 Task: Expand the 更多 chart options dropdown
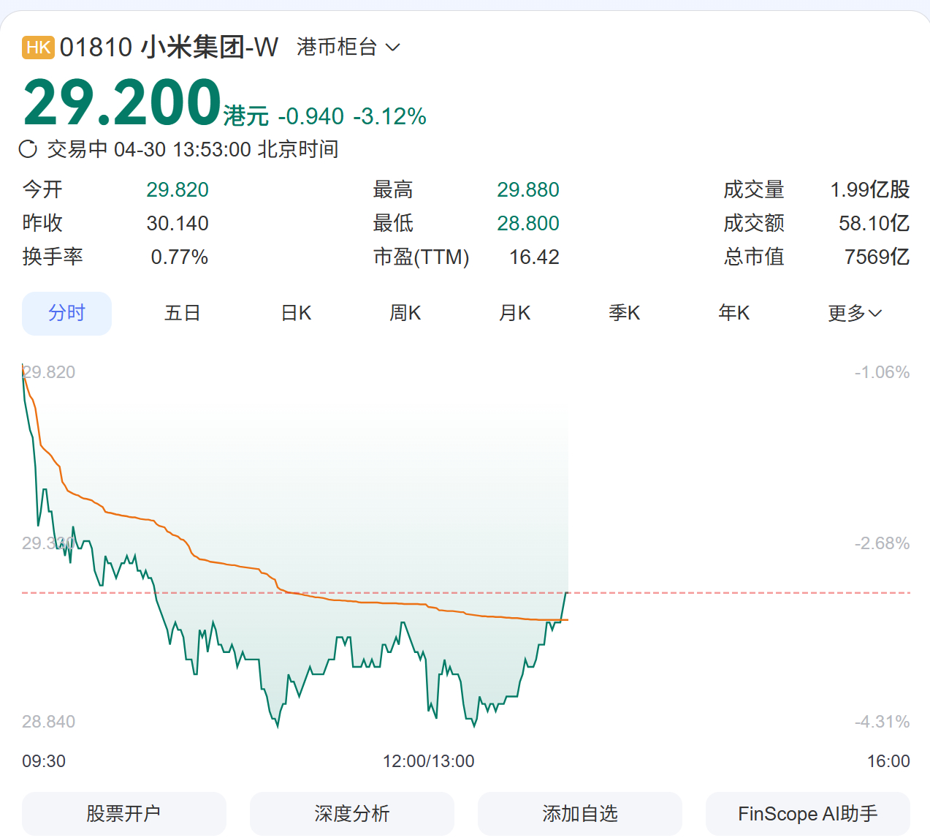pyautogui.click(x=855, y=313)
